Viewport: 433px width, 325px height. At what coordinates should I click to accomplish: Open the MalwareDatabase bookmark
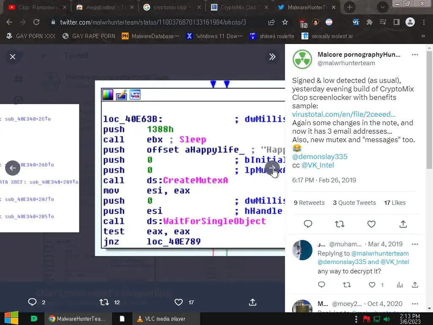(151, 36)
